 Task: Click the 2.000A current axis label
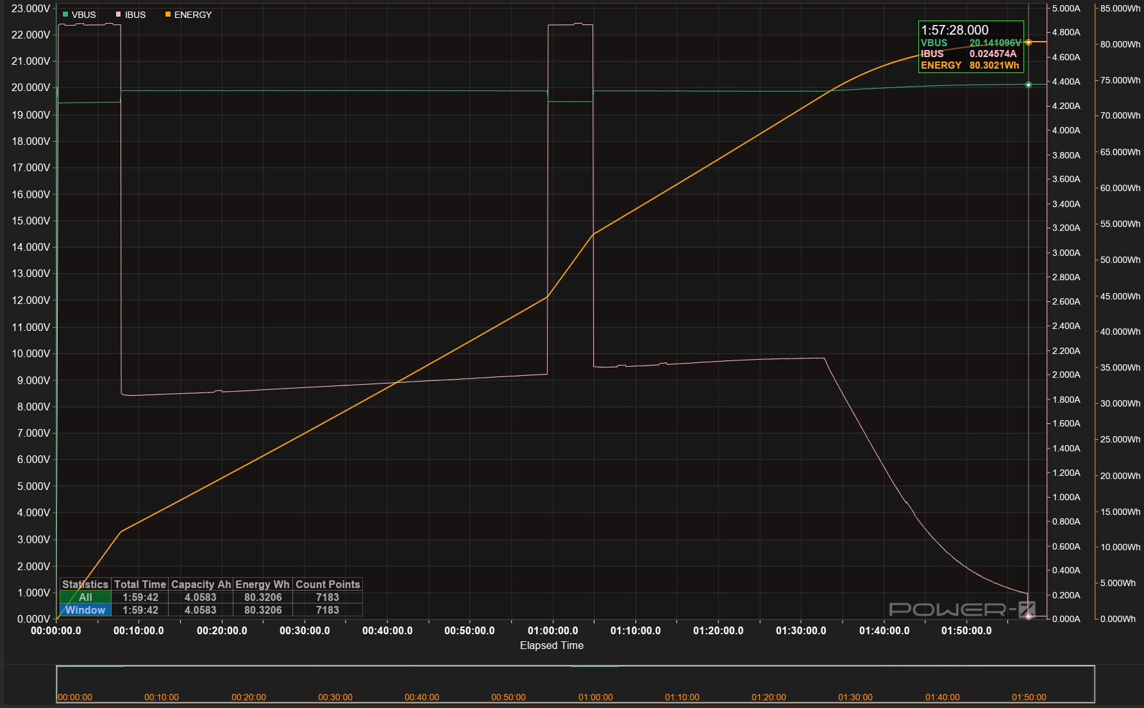[x=1066, y=375]
